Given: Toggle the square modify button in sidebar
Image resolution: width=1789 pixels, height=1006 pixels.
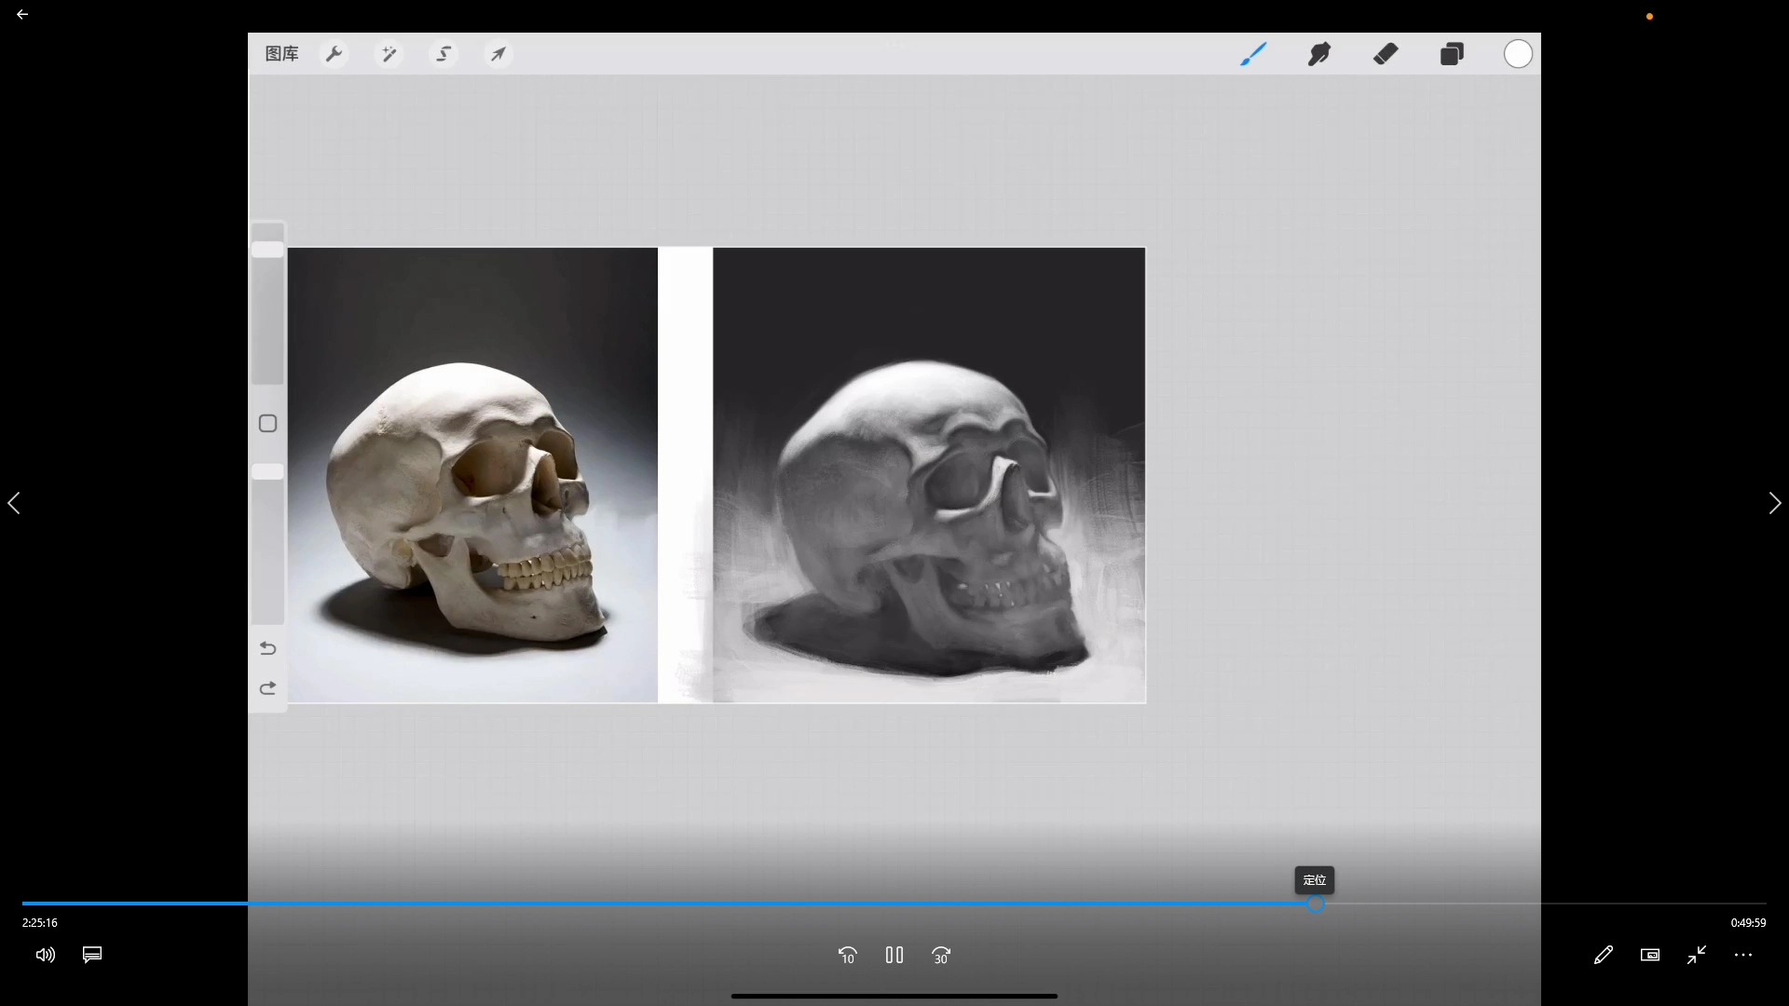Looking at the screenshot, I should (x=267, y=424).
